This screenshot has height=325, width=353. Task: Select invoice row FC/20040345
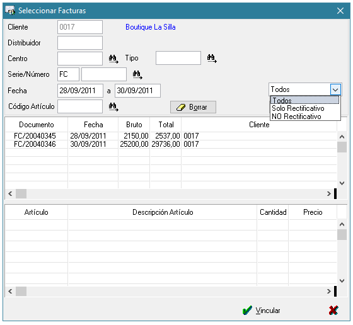coord(171,136)
